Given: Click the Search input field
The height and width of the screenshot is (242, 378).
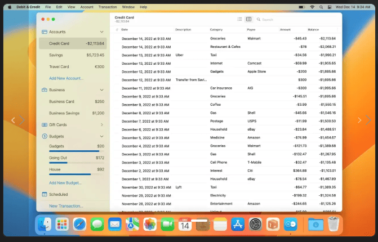Looking at the screenshot, I should [297, 20].
